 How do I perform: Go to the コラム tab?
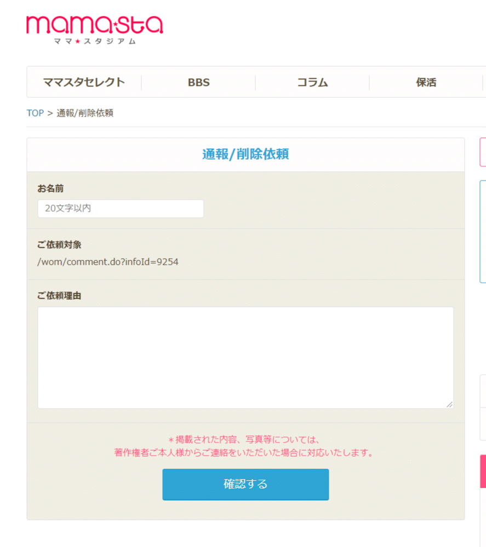(x=312, y=83)
